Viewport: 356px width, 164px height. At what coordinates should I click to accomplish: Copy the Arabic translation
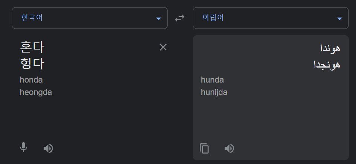(204, 149)
